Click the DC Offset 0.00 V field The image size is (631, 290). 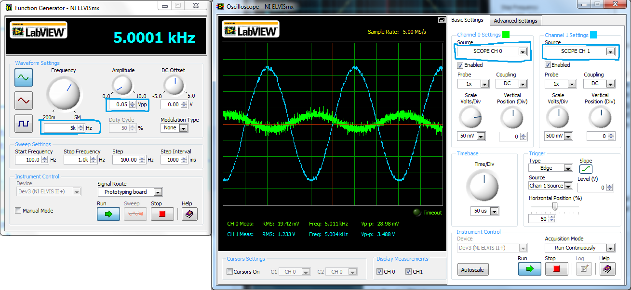(x=170, y=104)
